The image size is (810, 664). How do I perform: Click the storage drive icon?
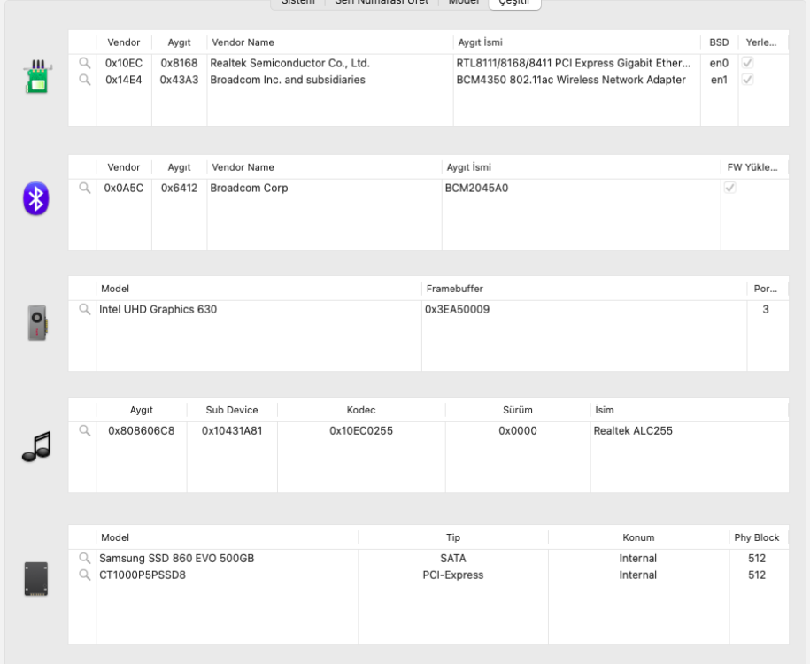[x=36, y=579]
